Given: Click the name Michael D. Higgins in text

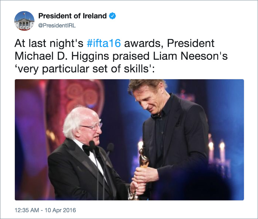Looking at the screenshot, I should pyautogui.click(x=62, y=56).
